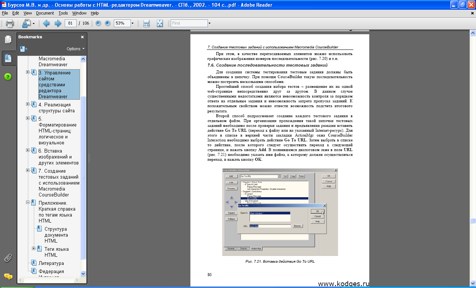Open the Pages panel icon
This screenshot has width=476, height=288.
[x=8, y=39]
